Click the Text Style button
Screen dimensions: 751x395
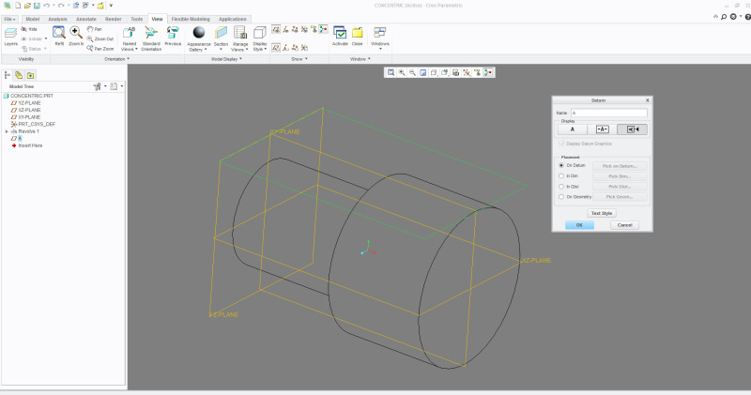coord(602,213)
